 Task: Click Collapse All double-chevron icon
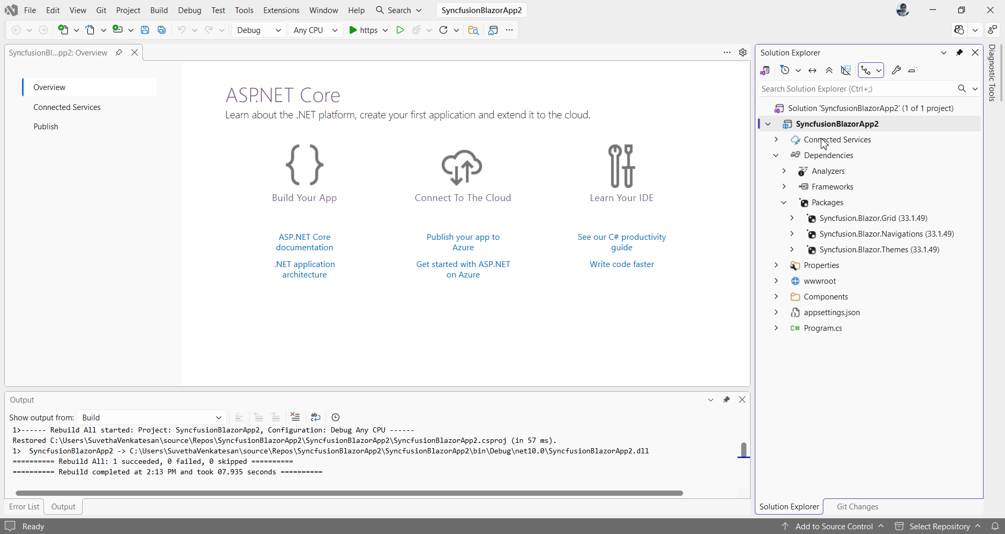click(829, 70)
